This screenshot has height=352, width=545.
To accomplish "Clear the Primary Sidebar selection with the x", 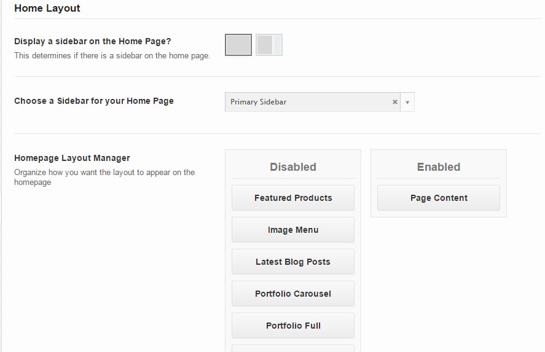I will [395, 102].
